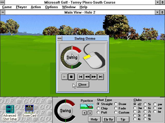Click the demo meter green accuracy zone

tap(78, 66)
